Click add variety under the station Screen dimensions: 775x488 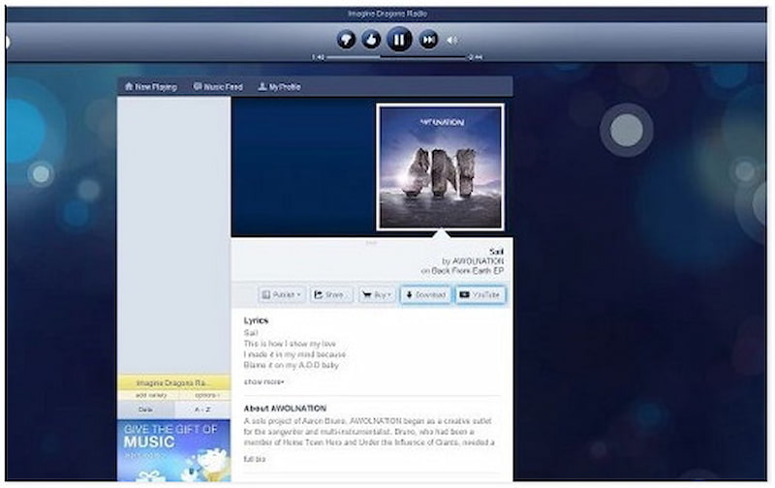[151, 396]
